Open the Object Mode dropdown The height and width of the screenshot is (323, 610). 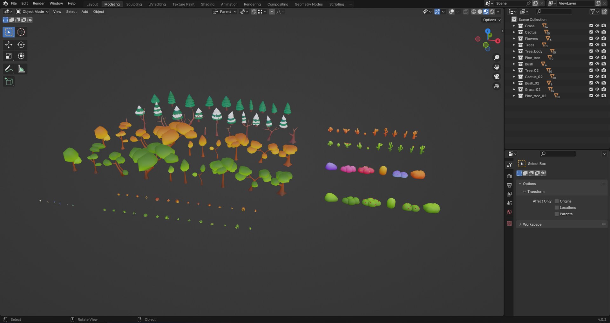pos(32,12)
